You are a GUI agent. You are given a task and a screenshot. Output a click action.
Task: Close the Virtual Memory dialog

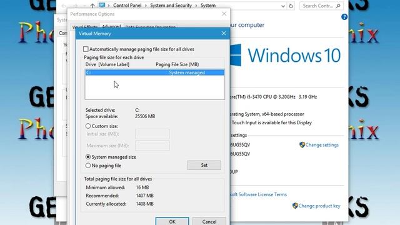pos(224,33)
